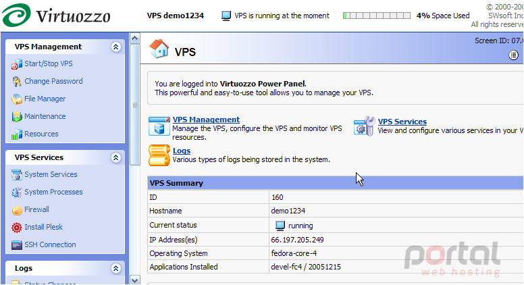This screenshot has width=524, height=285.
Task: Click the Logs scroll icon in main panel
Action: 159,155
